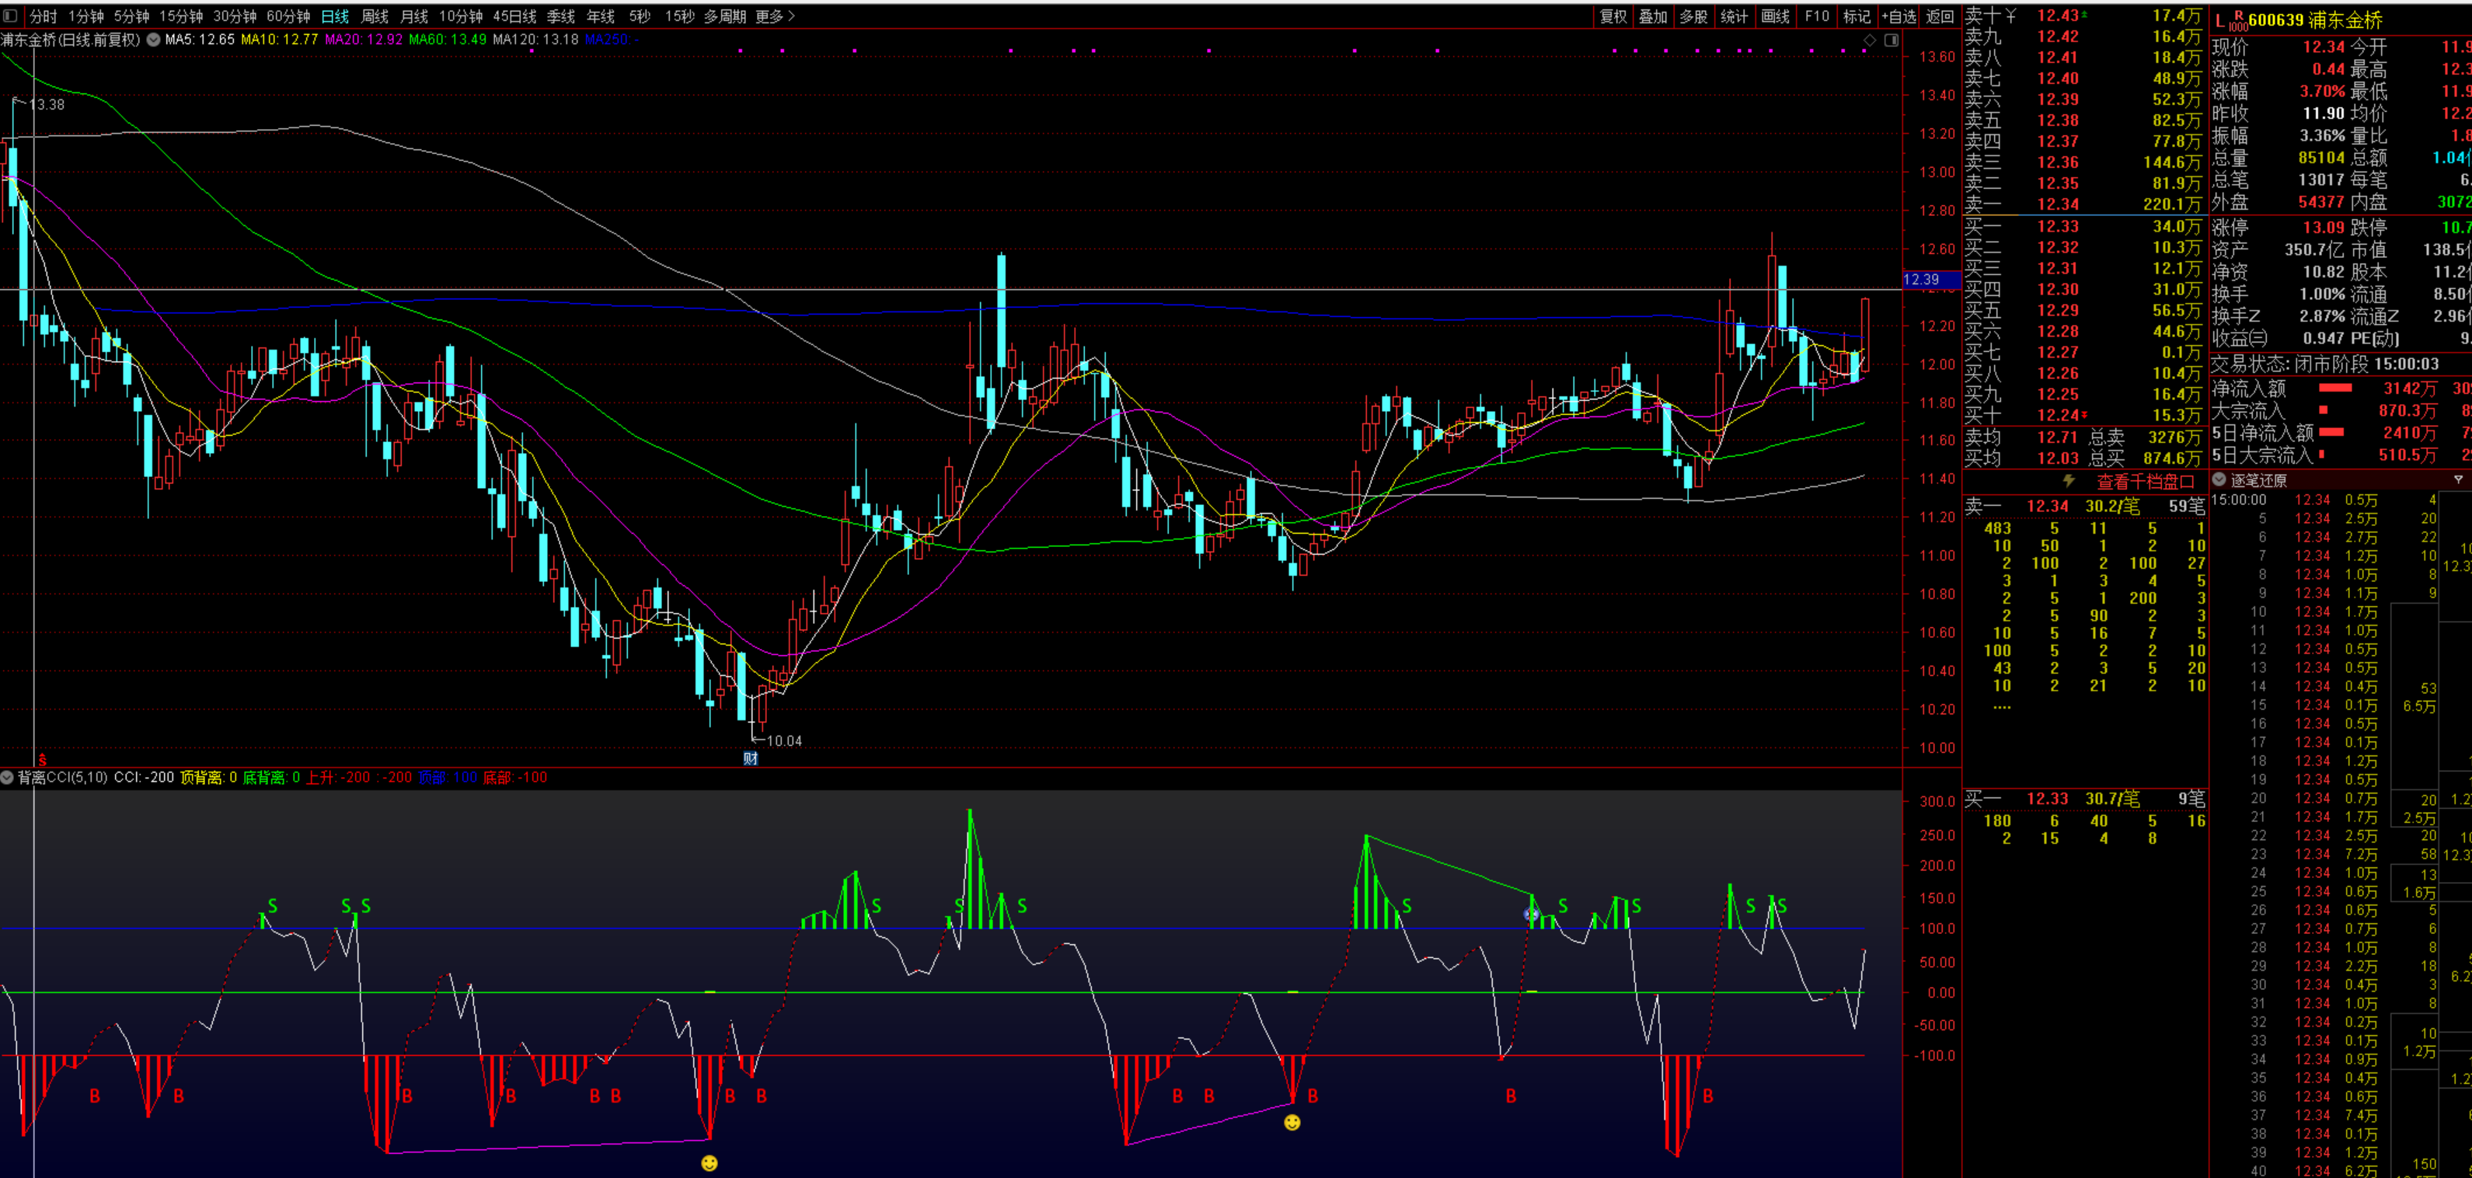Select the 10分钟 period tab
The height and width of the screenshot is (1178, 2472).
click(x=461, y=16)
